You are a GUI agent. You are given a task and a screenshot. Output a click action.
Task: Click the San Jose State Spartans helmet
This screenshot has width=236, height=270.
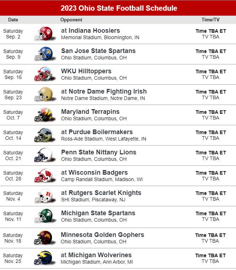point(44,54)
